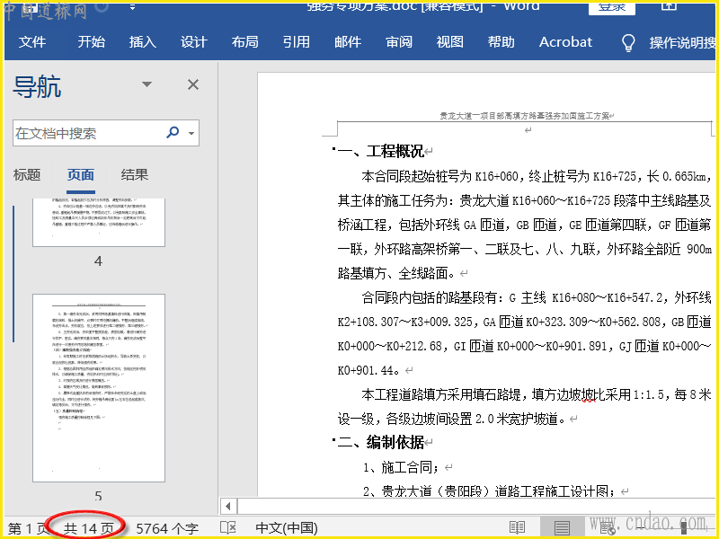Open the Acrobat ribbon tab

(565, 42)
